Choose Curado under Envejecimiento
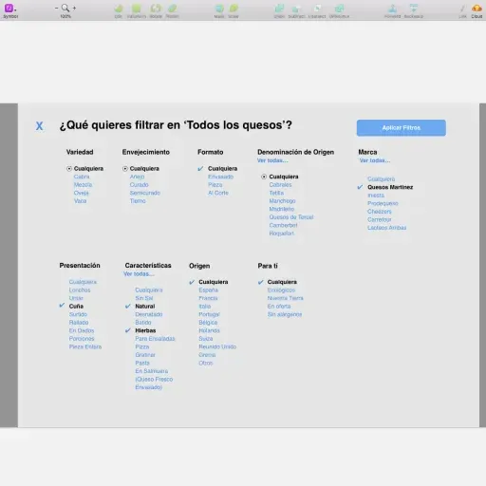 tap(139, 185)
